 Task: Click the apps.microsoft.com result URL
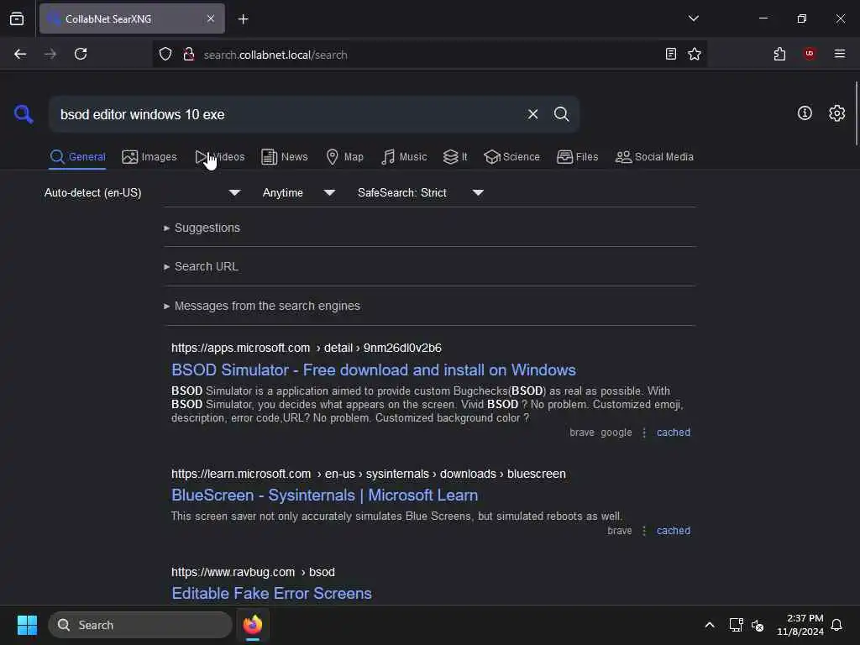306,348
